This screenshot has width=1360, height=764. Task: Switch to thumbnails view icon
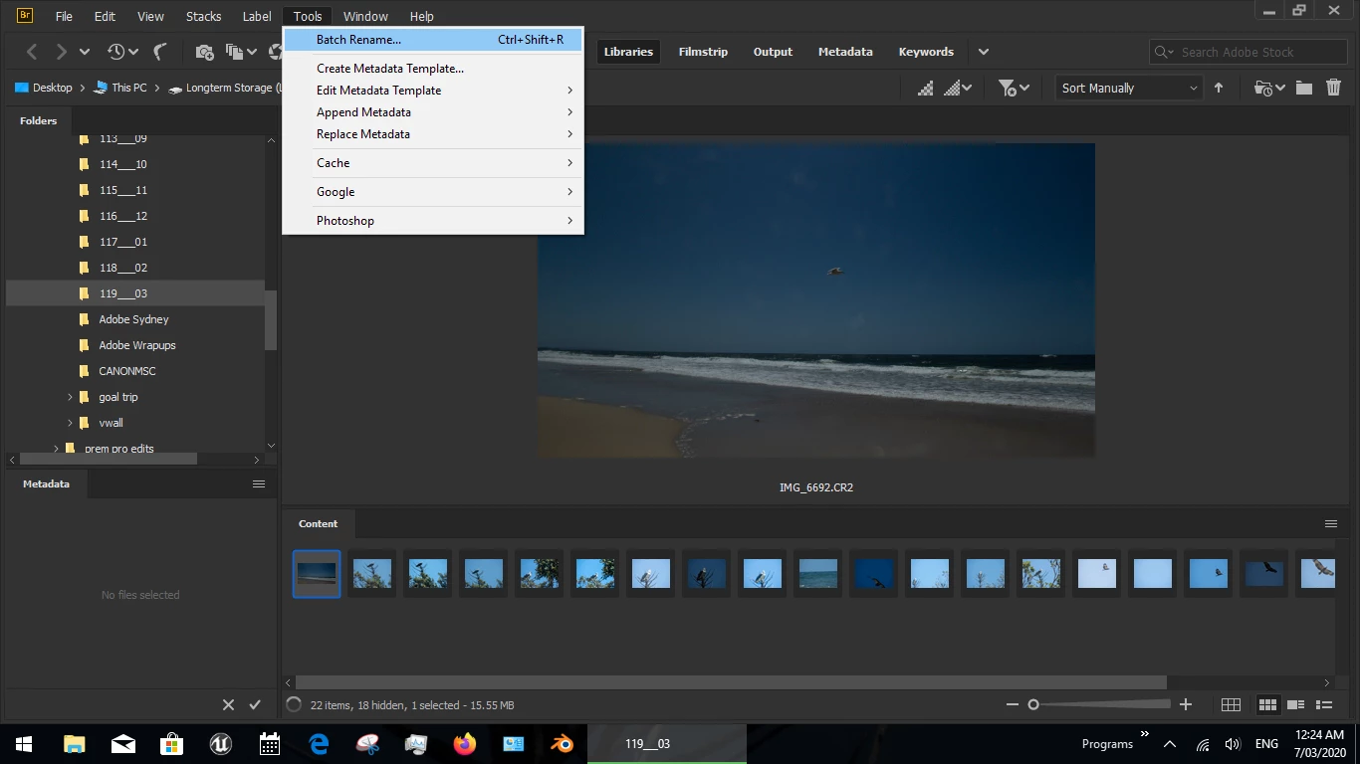point(1267,704)
